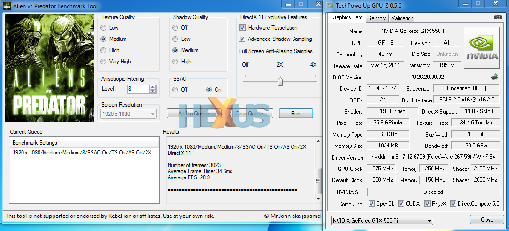Click the Driver Version field
This screenshot has width=509, height=231.
pyautogui.click(x=433, y=157)
